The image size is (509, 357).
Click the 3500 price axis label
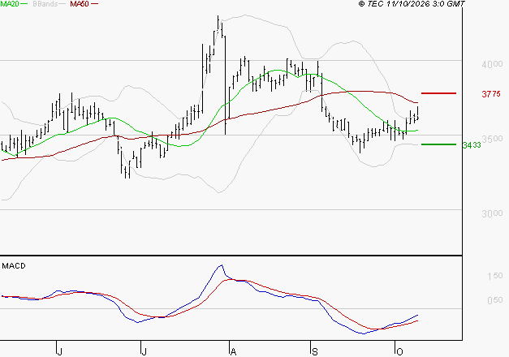click(x=492, y=139)
